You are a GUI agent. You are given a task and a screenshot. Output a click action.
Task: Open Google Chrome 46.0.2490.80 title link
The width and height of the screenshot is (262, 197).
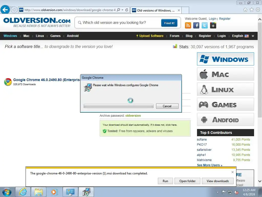[47, 80]
